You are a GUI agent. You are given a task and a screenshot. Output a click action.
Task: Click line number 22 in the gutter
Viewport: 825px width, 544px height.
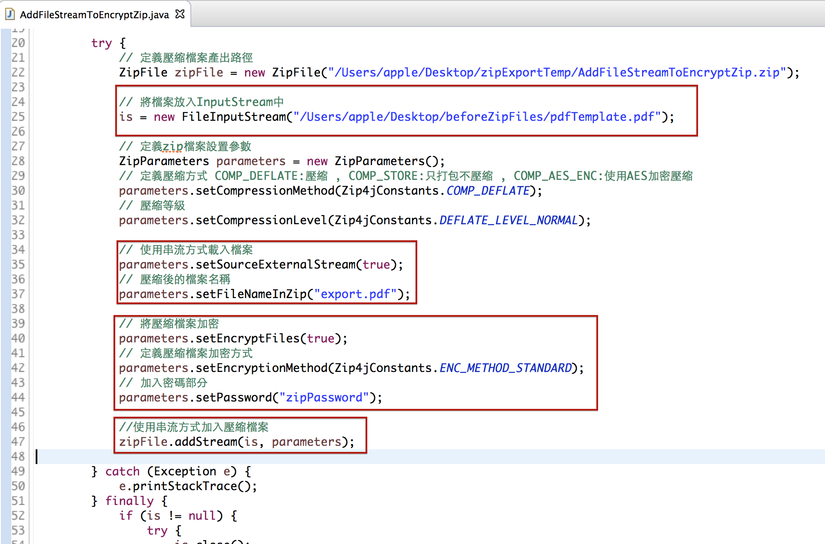(18, 72)
